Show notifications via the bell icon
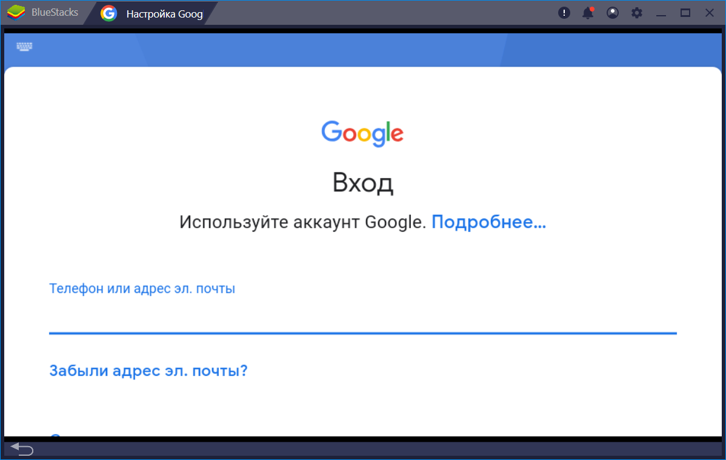726x460 pixels. point(587,13)
